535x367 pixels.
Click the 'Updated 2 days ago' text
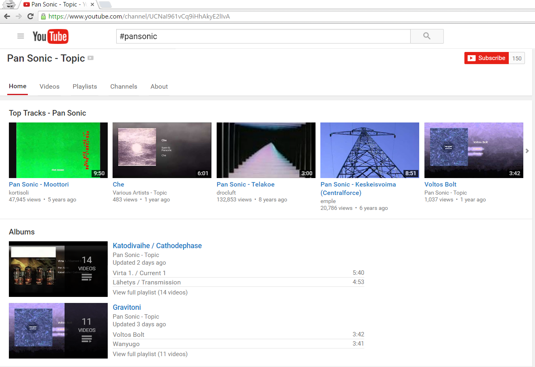[139, 263]
